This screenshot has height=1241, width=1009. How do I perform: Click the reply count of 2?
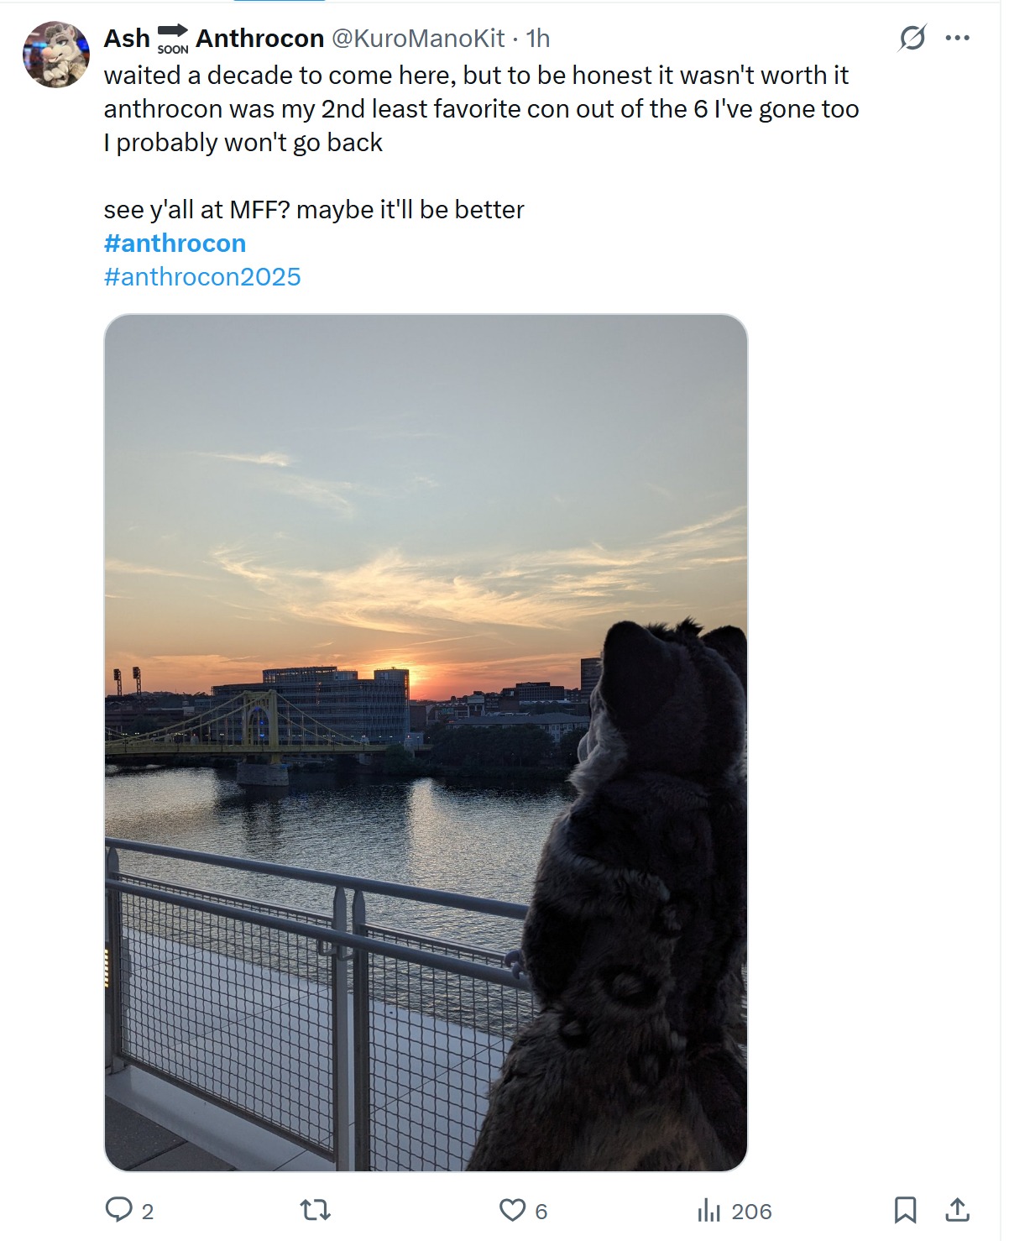tap(148, 1212)
